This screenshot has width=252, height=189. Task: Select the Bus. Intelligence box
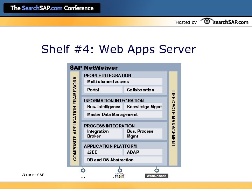click(x=103, y=107)
